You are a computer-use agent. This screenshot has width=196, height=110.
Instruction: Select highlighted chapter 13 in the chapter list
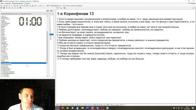[51, 35]
